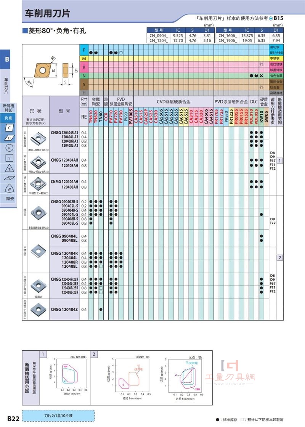Click the 高硬度材 material label
Viewport: 305px width, 427px height.
(x=276, y=93)
